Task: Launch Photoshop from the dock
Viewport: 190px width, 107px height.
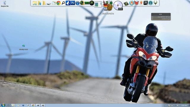Action: pos(73,3)
